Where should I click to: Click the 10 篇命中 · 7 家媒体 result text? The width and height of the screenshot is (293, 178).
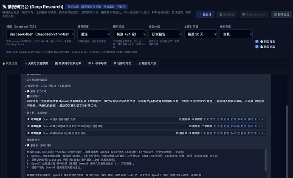200,126
